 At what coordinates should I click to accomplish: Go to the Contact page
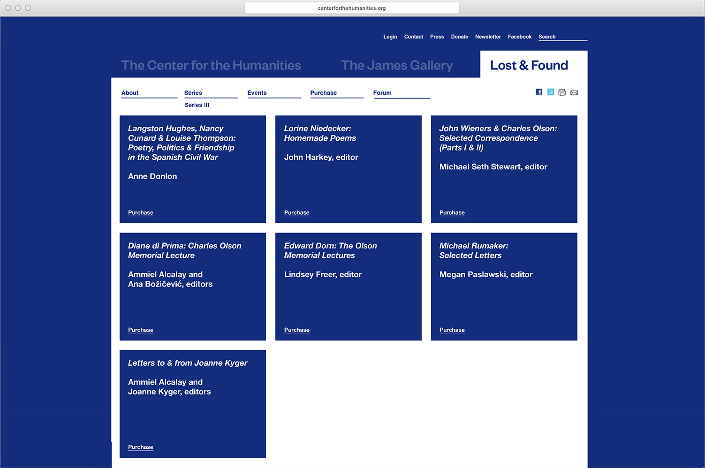[414, 37]
